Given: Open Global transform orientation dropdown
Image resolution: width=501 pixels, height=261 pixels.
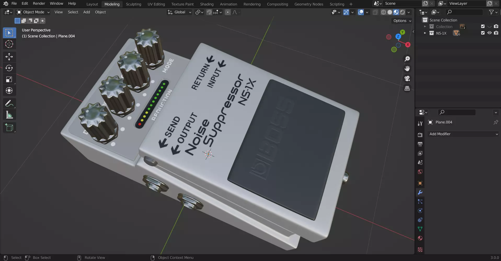Looking at the screenshot, I should coord(179,12).
